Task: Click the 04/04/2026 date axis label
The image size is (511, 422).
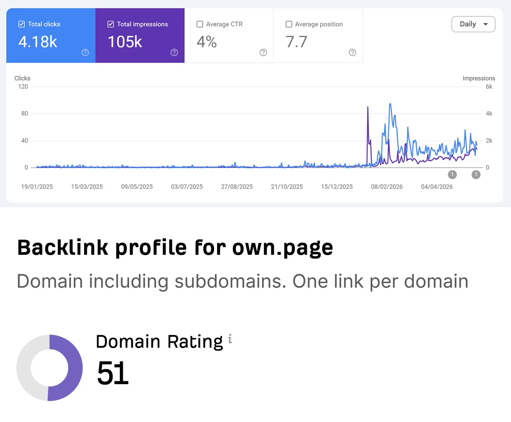Action: [437, 187]
